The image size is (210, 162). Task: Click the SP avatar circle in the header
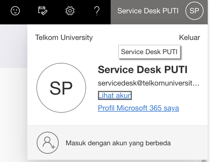[194, 11]
